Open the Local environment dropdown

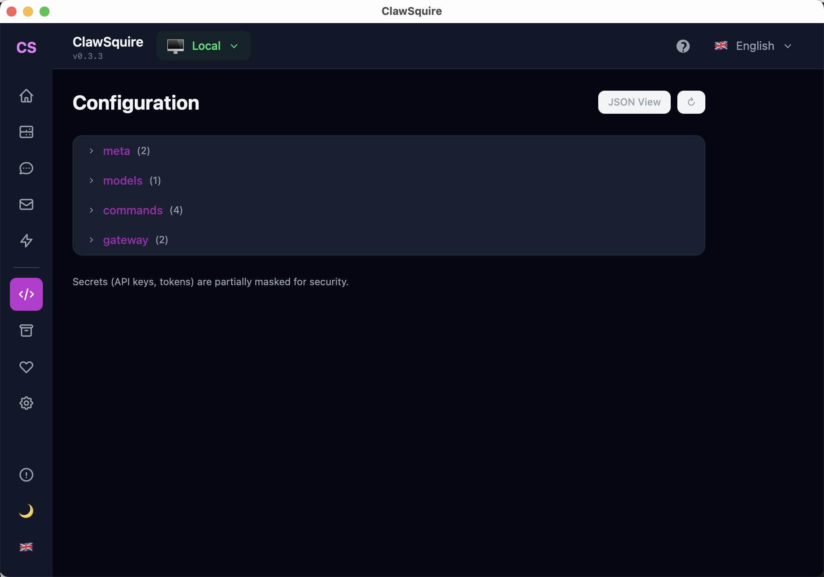[203, 46]
